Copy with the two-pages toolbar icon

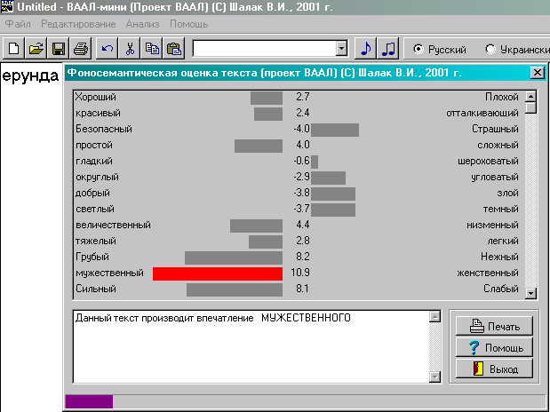pyautogui.click(x=152, y=48)
